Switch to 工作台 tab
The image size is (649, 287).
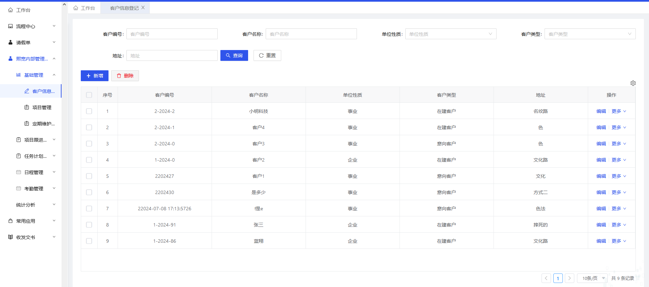(x=84, y=8)
